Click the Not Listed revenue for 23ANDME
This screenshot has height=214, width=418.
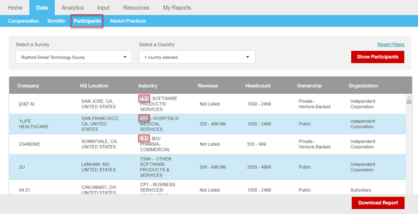[209, 144]
